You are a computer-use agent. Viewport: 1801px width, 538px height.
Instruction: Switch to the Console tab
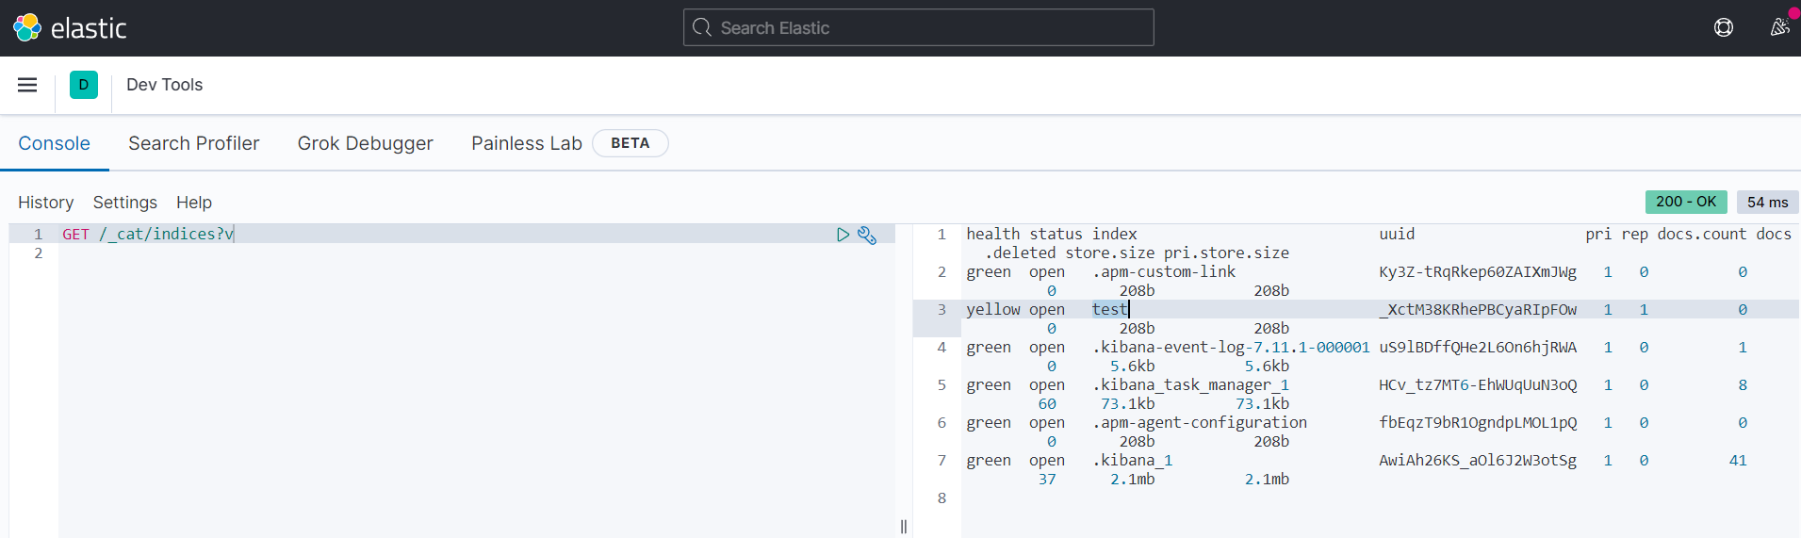click(55, 143)
